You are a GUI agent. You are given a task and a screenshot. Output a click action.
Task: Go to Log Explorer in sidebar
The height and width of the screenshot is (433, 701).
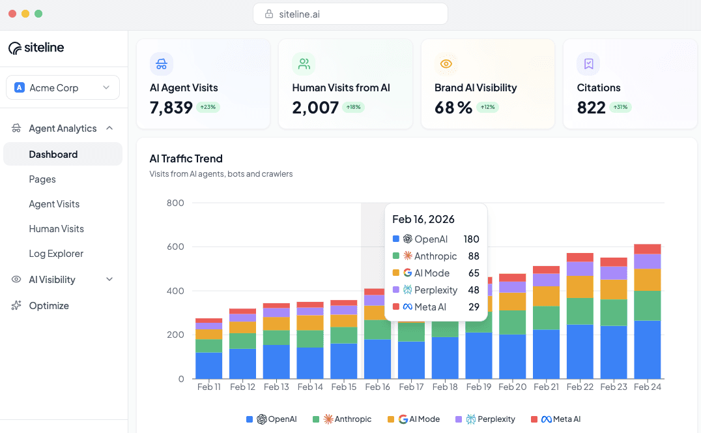click(x=56, y=254)
